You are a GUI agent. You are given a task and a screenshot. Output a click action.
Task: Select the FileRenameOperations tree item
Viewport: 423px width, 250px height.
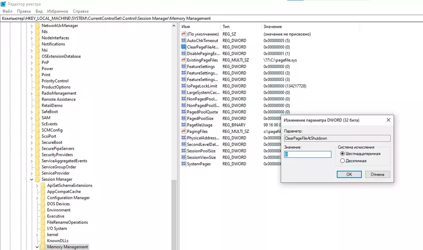[x=68, y=222]
